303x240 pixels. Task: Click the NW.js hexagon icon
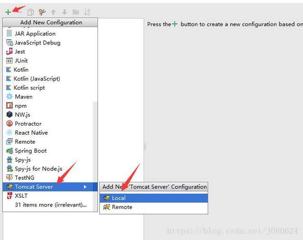[x=9, y=114]
